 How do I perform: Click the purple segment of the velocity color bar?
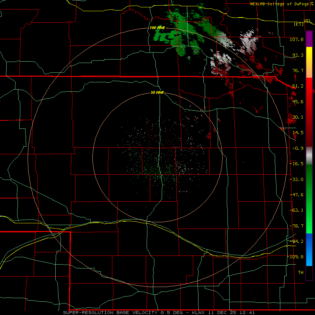309,39
